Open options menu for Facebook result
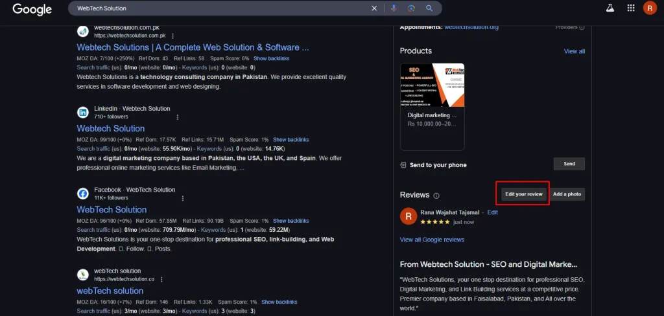664x316 pixels. 182,198
